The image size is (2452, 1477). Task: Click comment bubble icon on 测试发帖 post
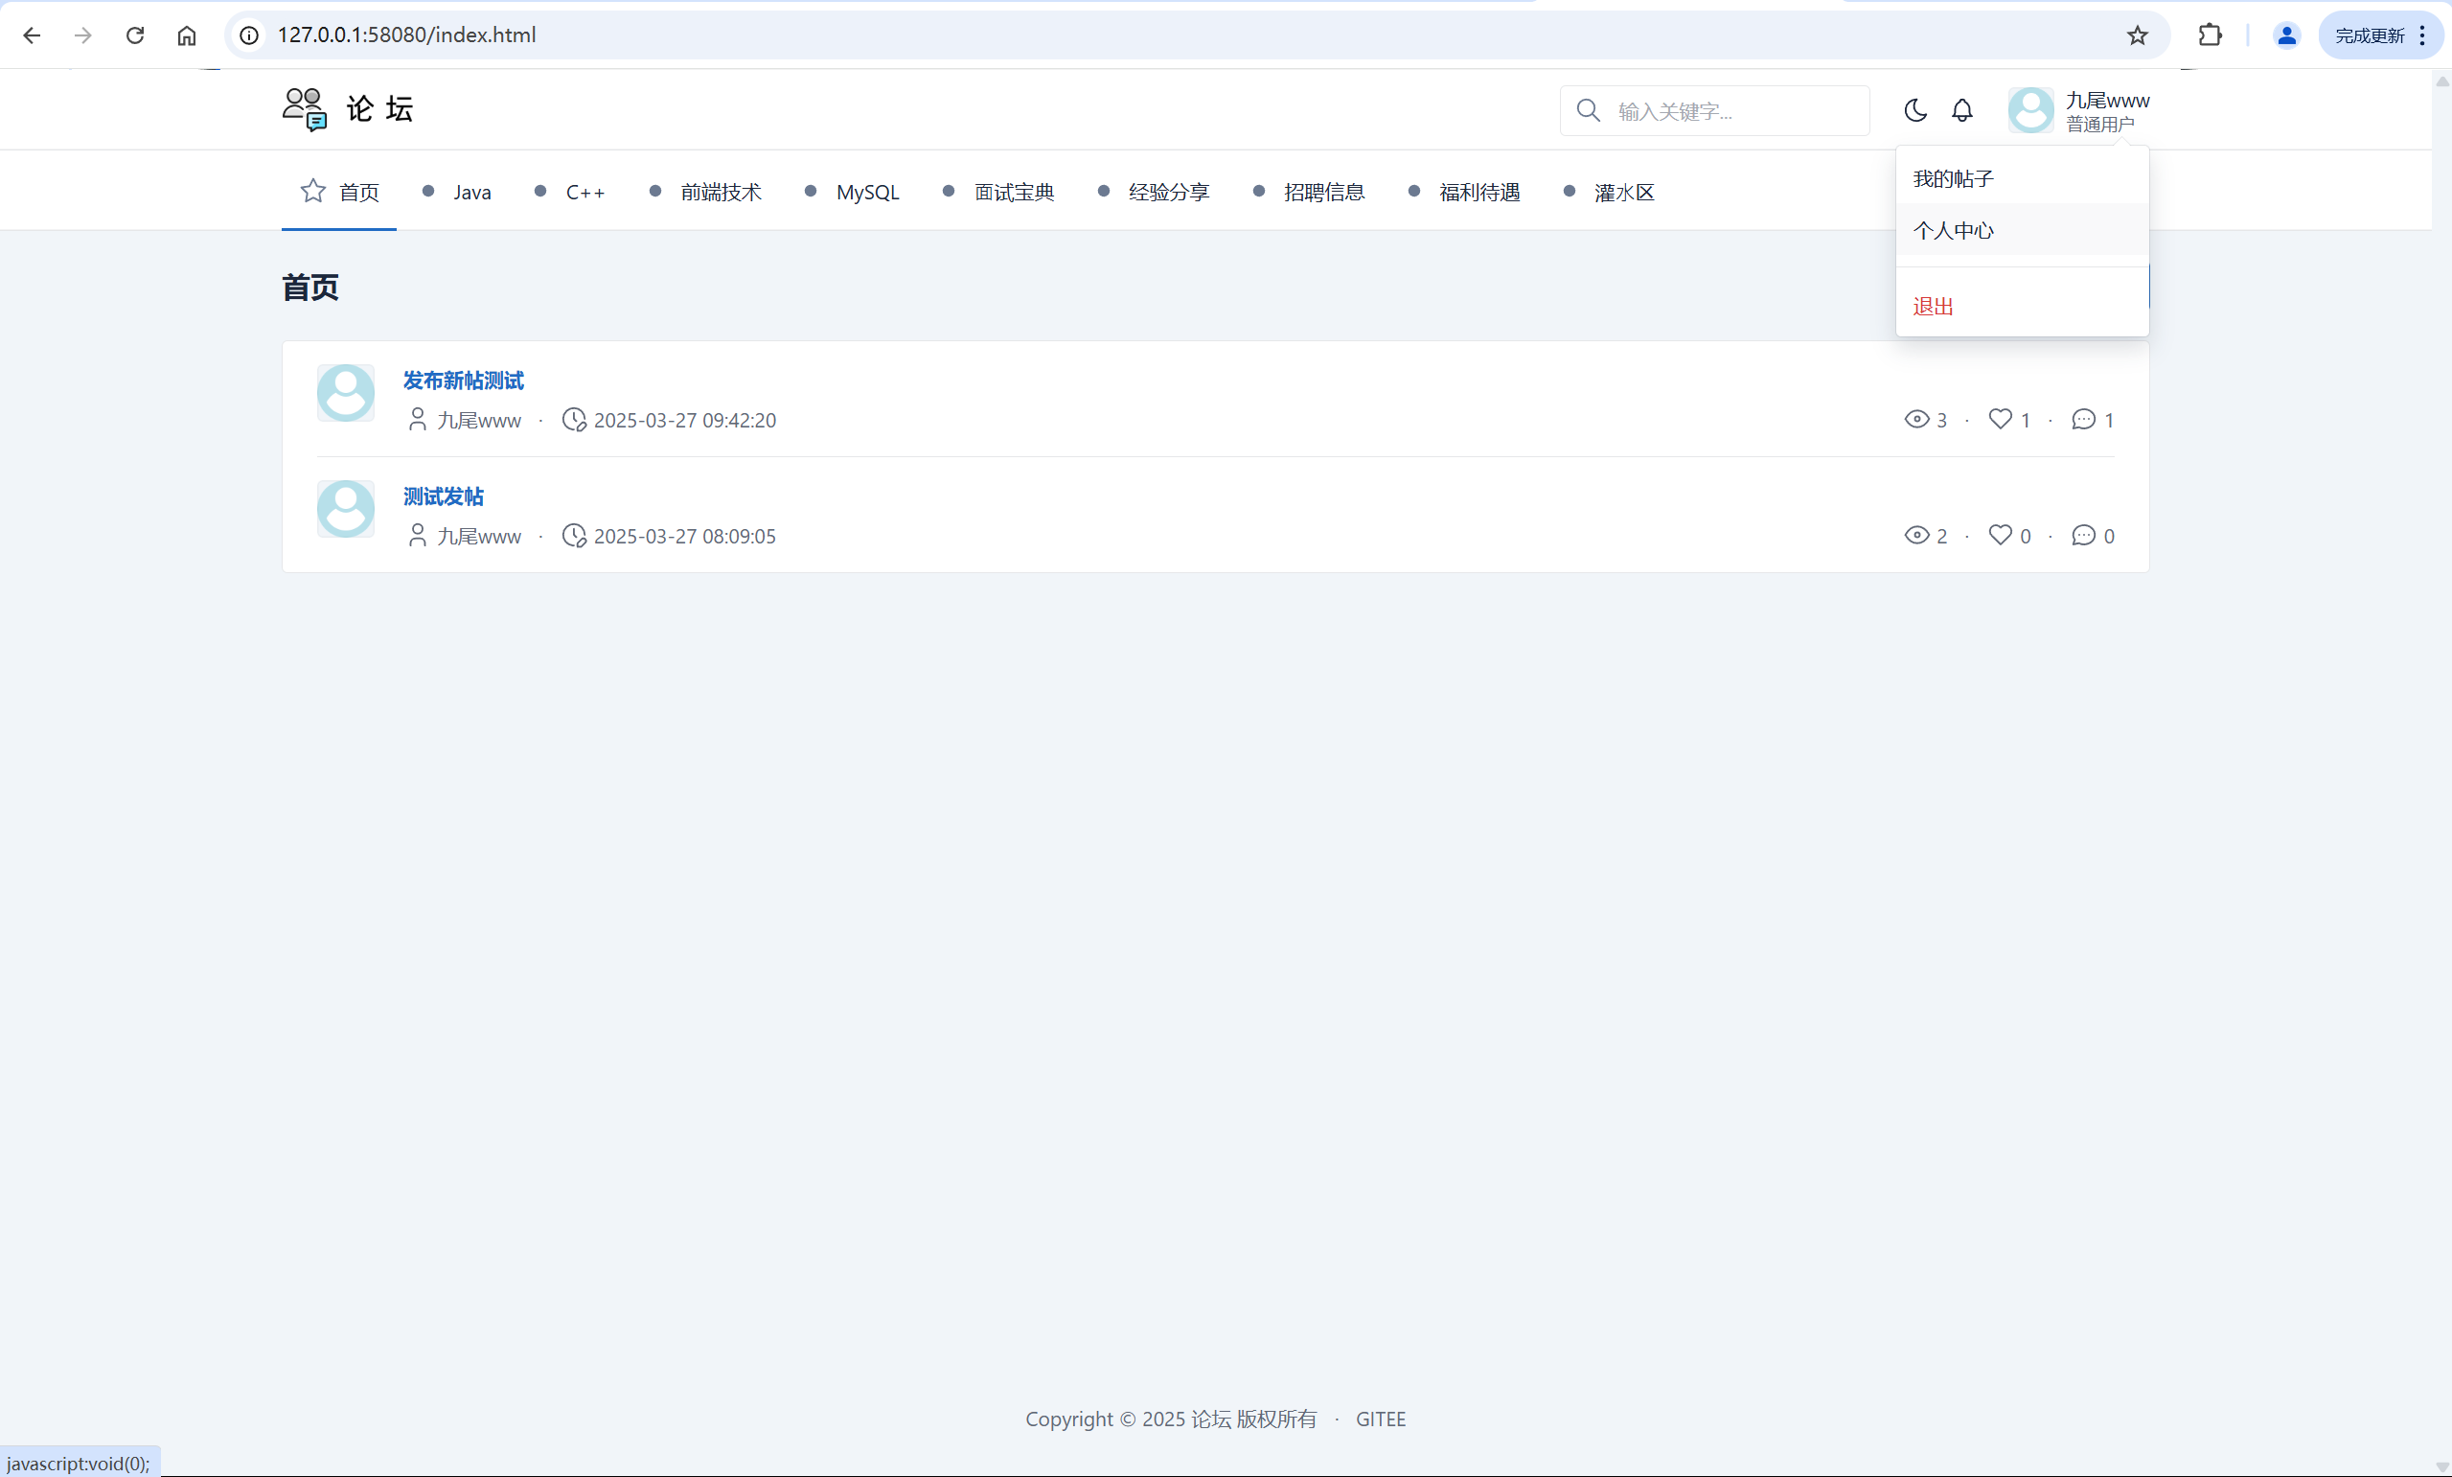[x=2083, y=536]
